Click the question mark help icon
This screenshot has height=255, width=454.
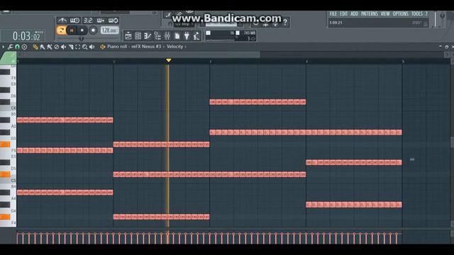click(285, 22)
